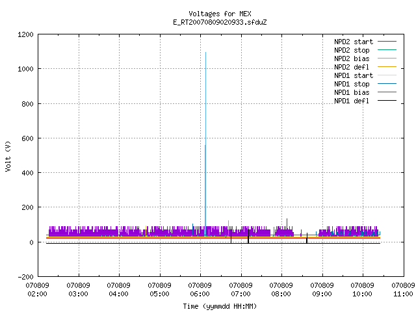
Task: Click the green spike just before 08:00
Action: pyautogui.click(x=274, y=231)
